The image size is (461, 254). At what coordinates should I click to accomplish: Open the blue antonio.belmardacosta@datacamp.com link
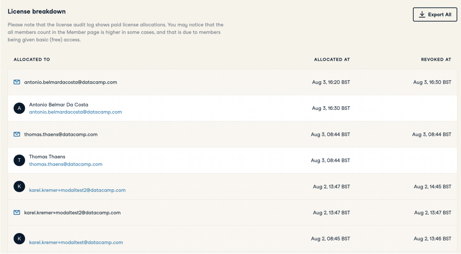(x=76, y=112)
